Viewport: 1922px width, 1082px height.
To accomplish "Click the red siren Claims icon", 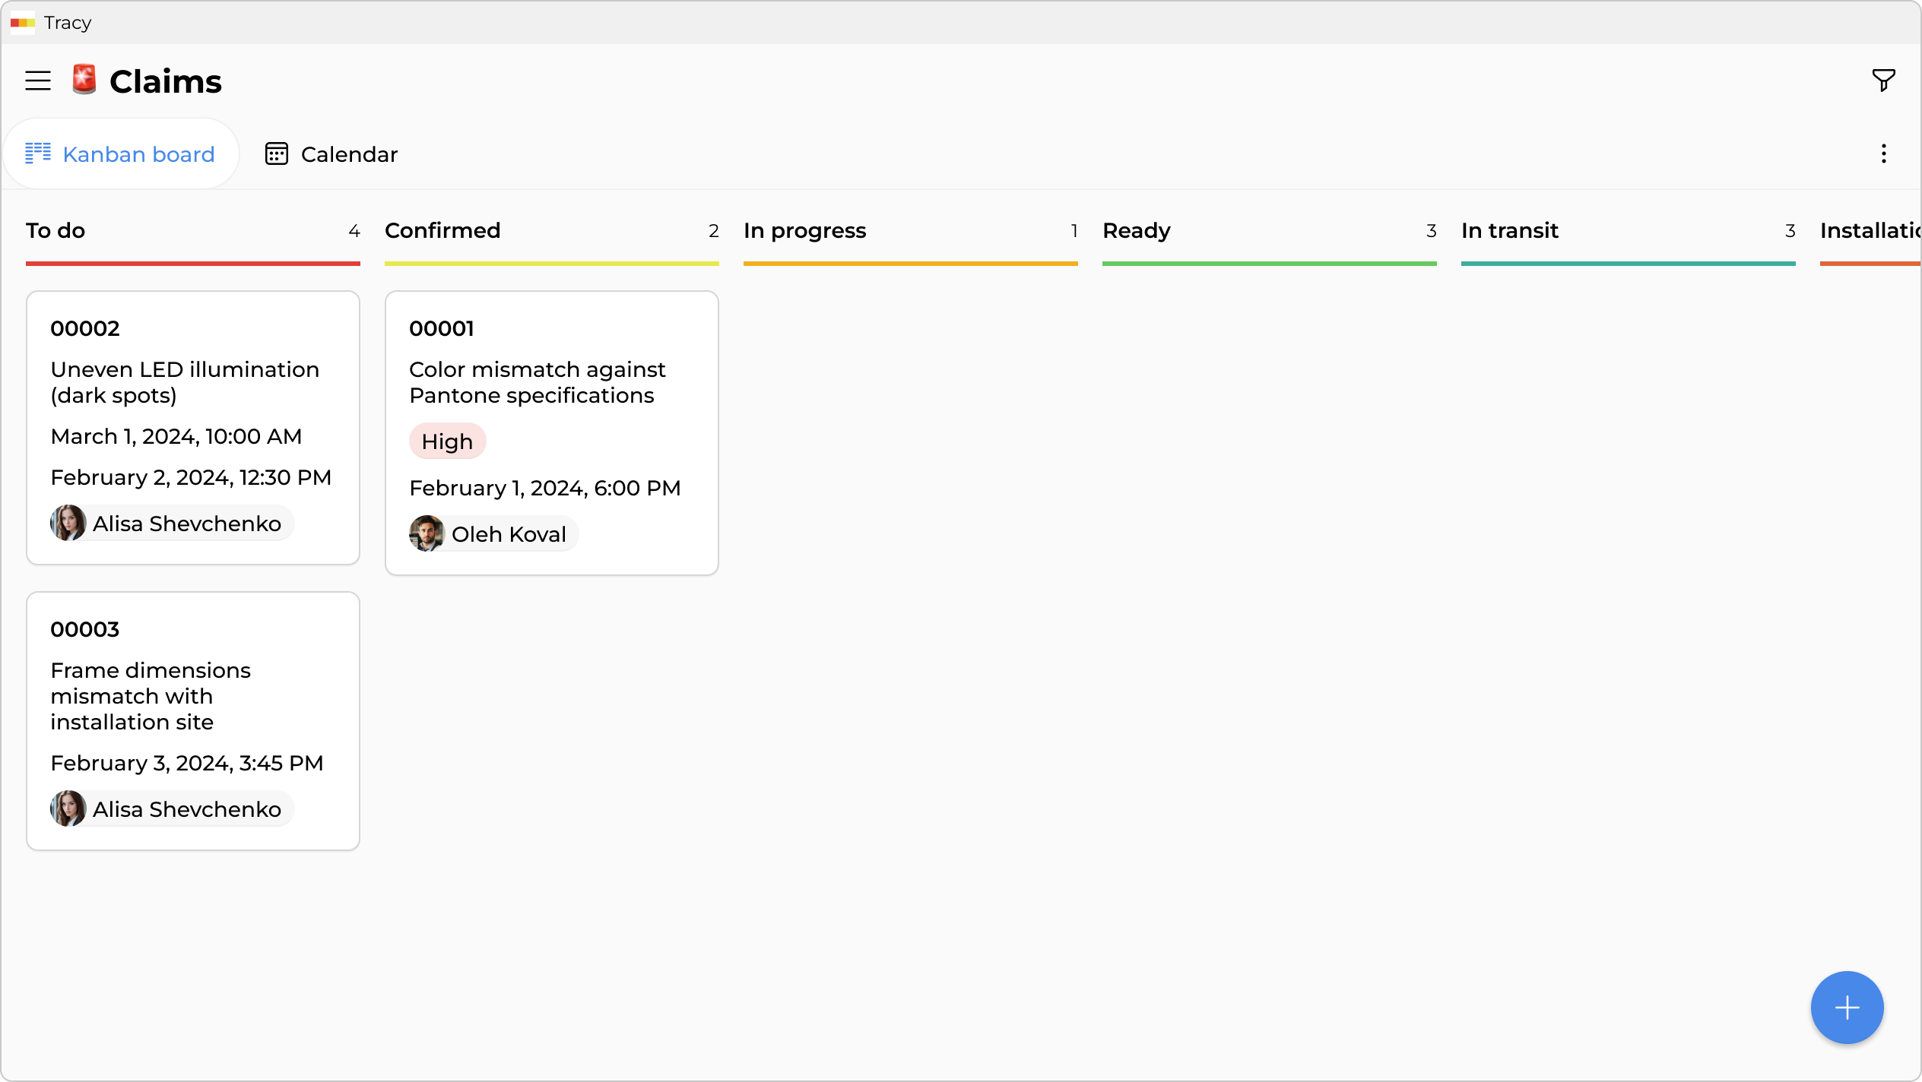I will (x=84, y=80).
